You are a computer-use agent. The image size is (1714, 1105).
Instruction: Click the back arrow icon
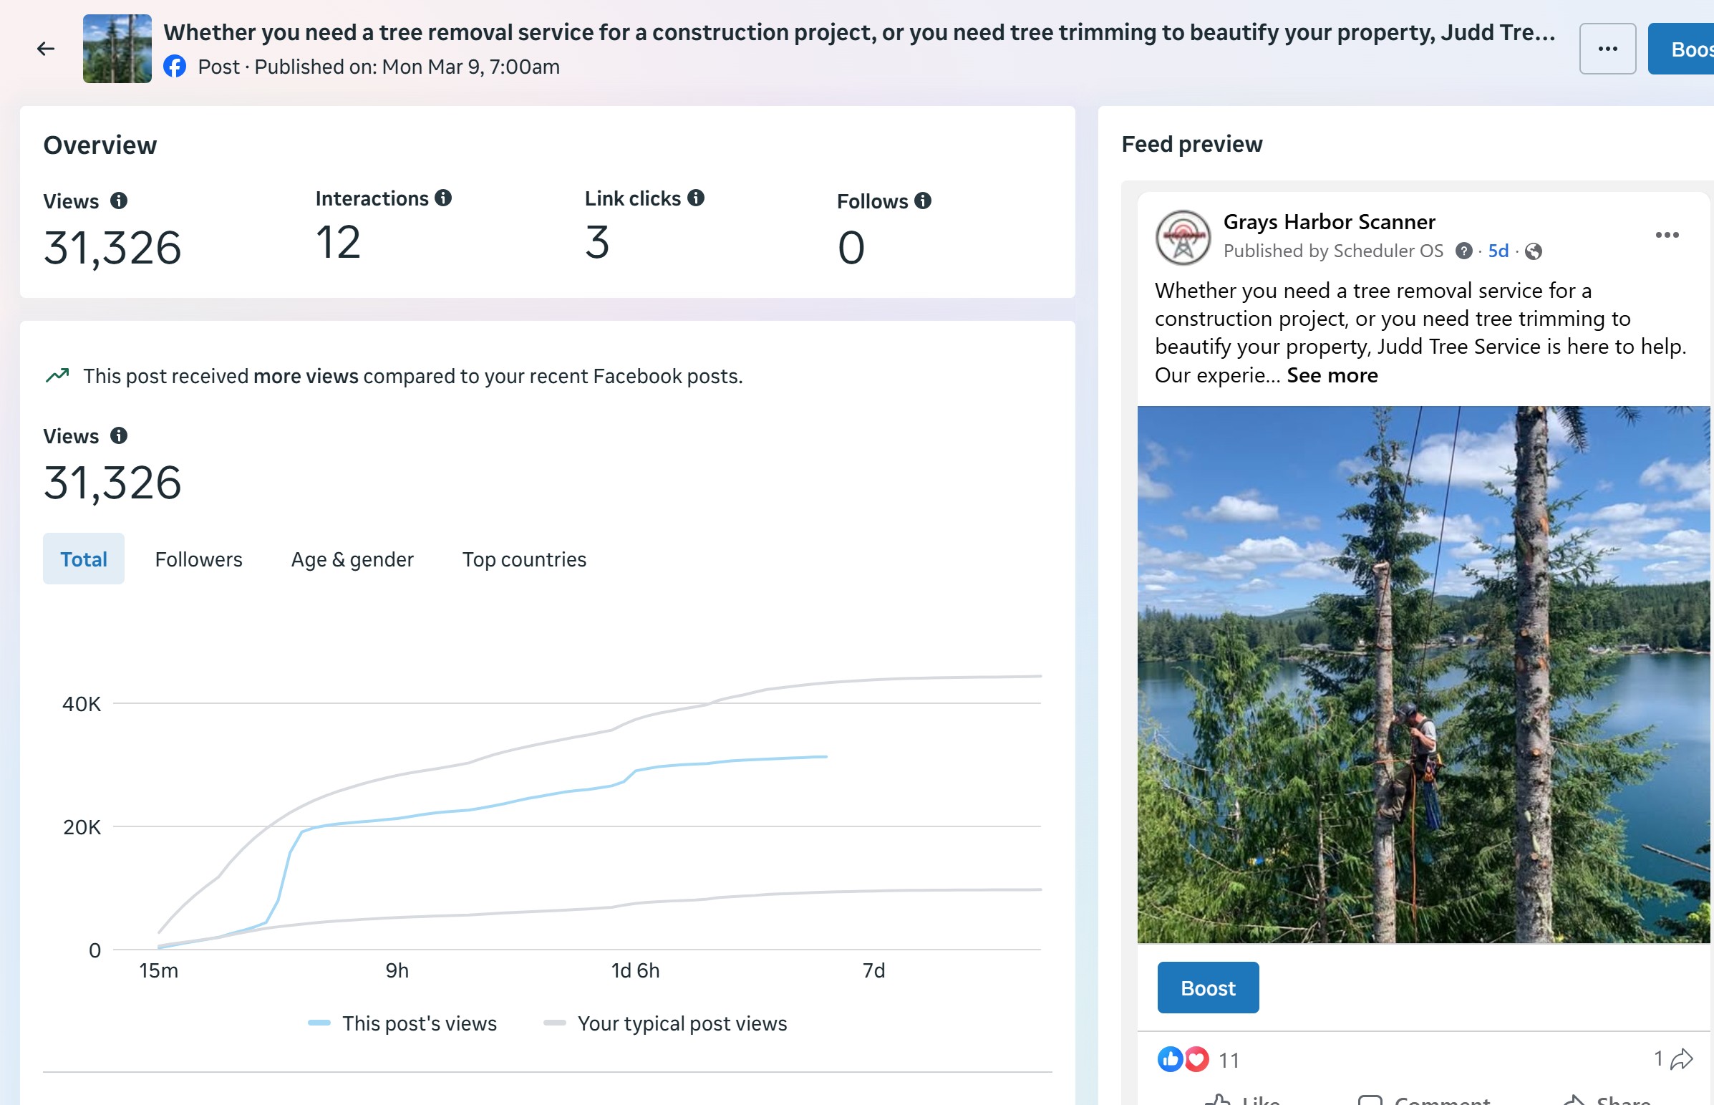(x=46, y=49)
